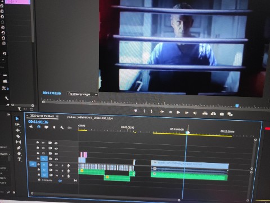Select the Ripple Edit tool
The height and width of the screenshot is (203, 270).
coord(18,130)
